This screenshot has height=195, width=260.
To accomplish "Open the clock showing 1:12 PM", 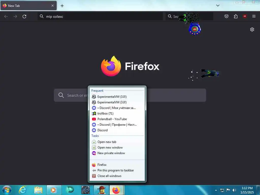I will (x=247, y=190).
